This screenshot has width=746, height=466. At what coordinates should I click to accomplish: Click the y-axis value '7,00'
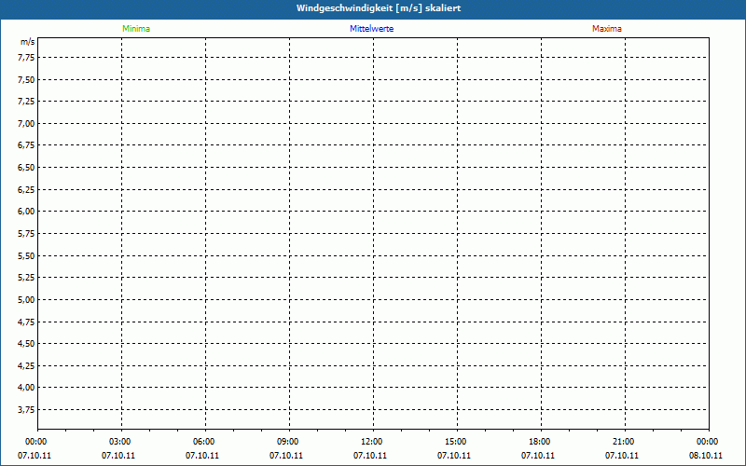click(26, 124)
